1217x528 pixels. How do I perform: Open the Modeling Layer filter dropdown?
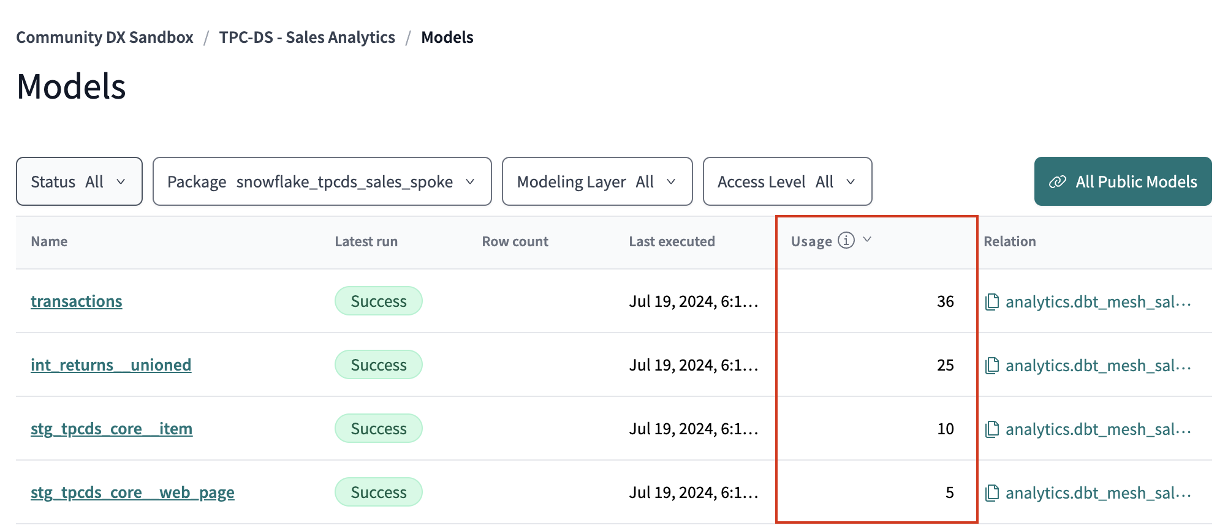pos(597,181)
